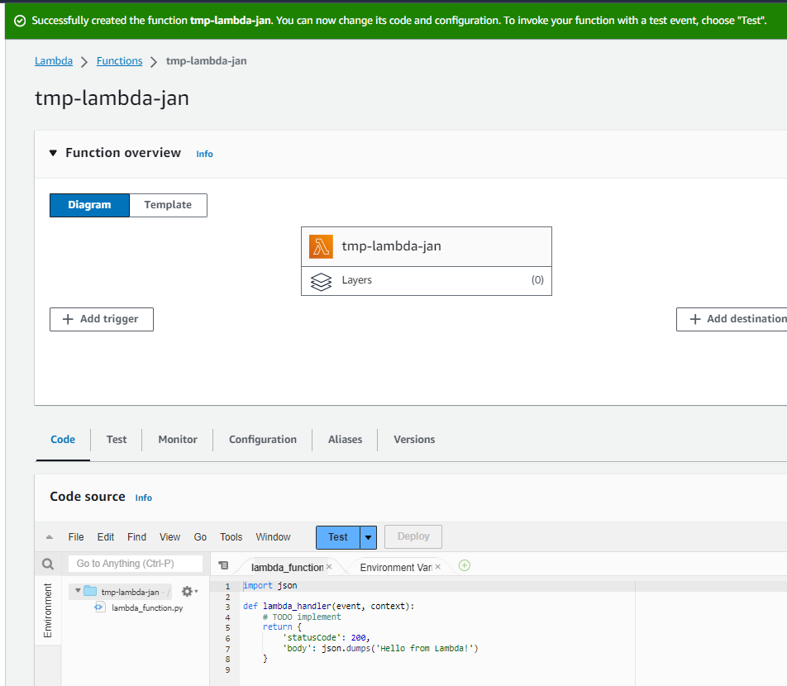
Task: Switch to the Test tab
Action: coord(117,440)
